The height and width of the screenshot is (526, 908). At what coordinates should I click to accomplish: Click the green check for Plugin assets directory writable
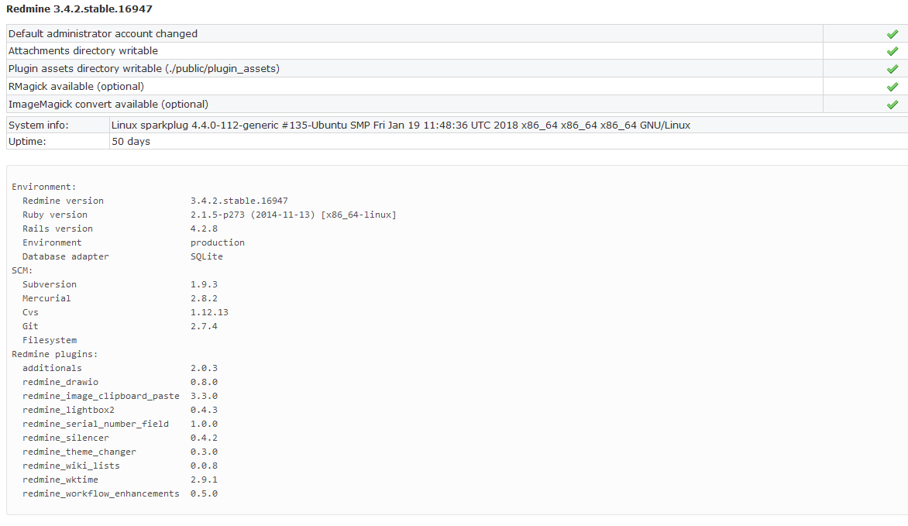point(893,69)
